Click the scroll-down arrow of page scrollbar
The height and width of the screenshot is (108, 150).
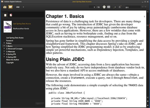(148, 97)
